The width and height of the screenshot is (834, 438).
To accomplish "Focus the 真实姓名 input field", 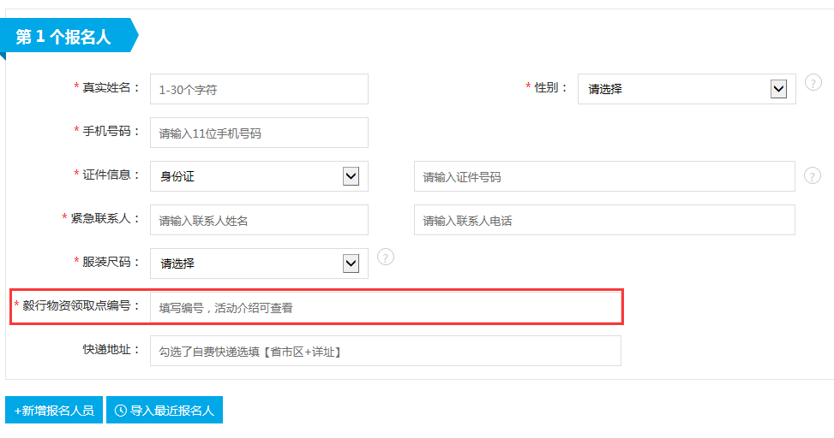I will [x=259, y=89].
